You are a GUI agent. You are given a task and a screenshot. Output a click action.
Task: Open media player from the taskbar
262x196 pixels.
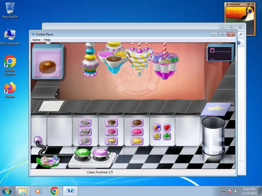point(38,191)
